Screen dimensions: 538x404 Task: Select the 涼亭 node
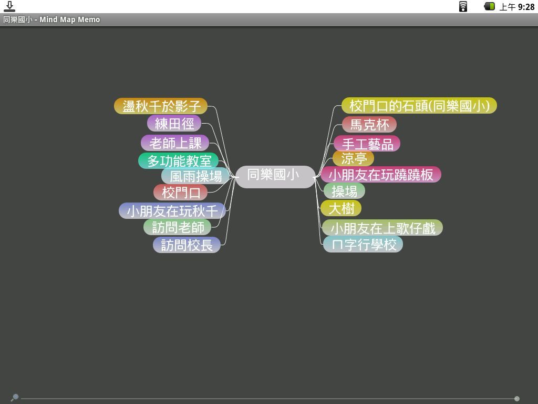(x=353, y=158)
